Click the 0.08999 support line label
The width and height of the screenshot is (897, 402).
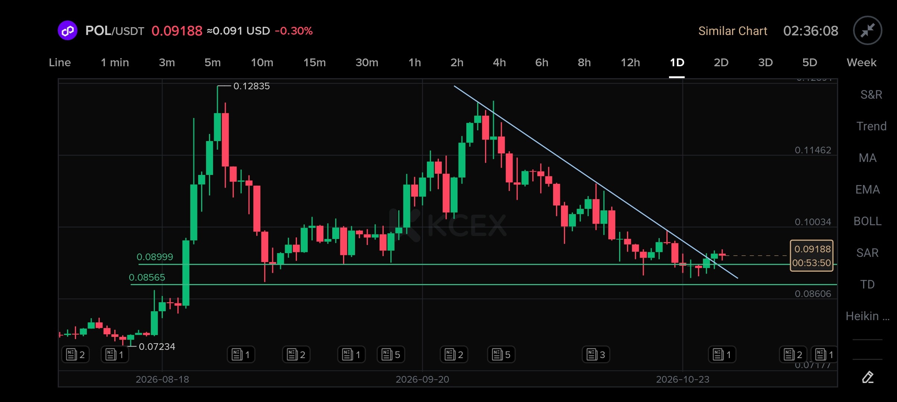click(155, 257)
